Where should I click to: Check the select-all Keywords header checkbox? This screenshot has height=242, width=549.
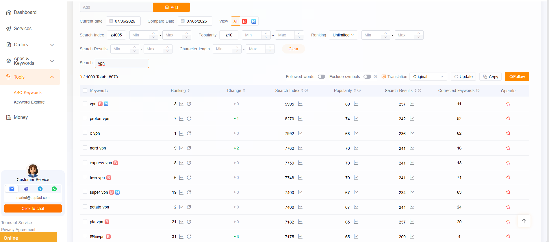coord(85,90)
